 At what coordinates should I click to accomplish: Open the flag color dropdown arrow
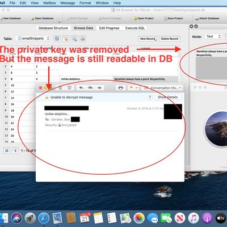pos(137,88)
